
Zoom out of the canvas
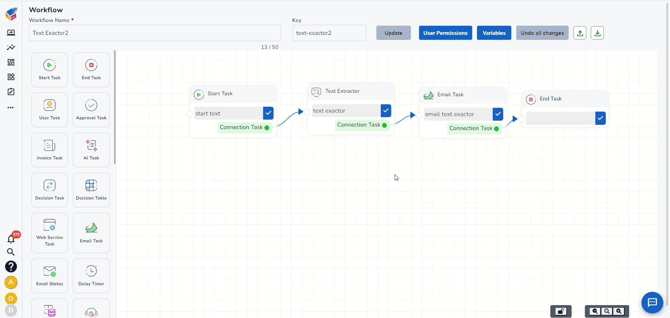pos(595,311)
